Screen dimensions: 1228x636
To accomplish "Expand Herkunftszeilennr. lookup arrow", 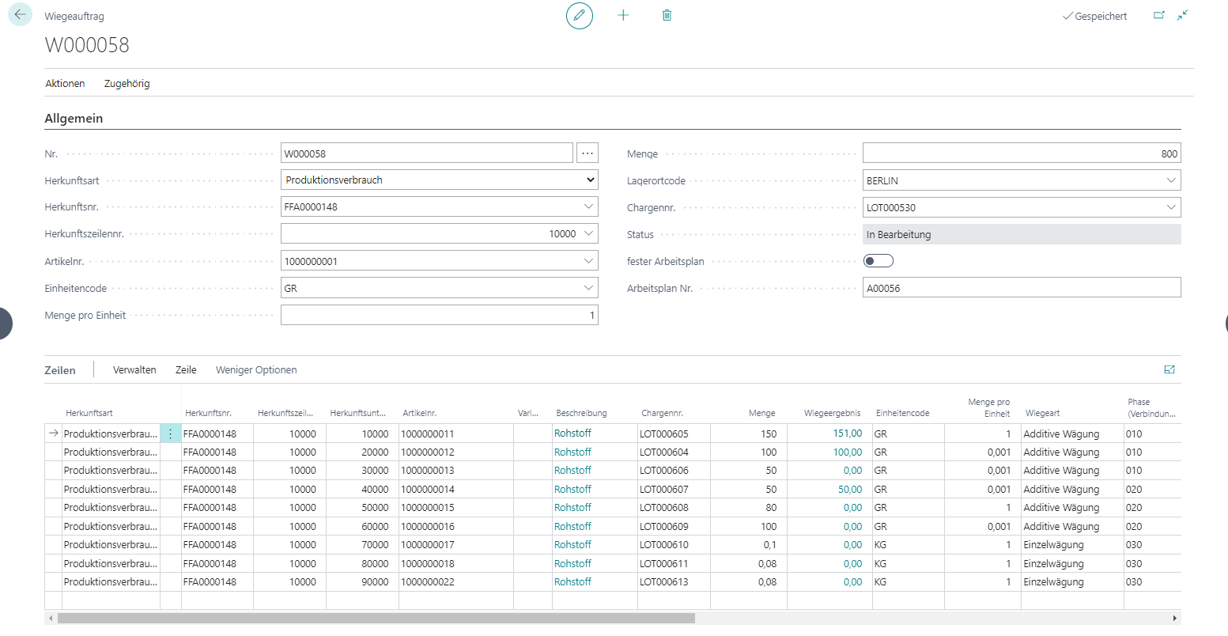I will pyautogui.click(x=588, y=234).
